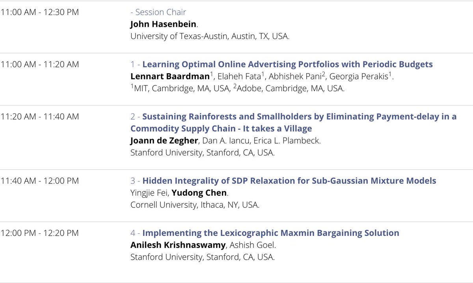
Task: Open the Hidden Integrality of SDP Relaxation talk
Action: [x=289, y=181]
